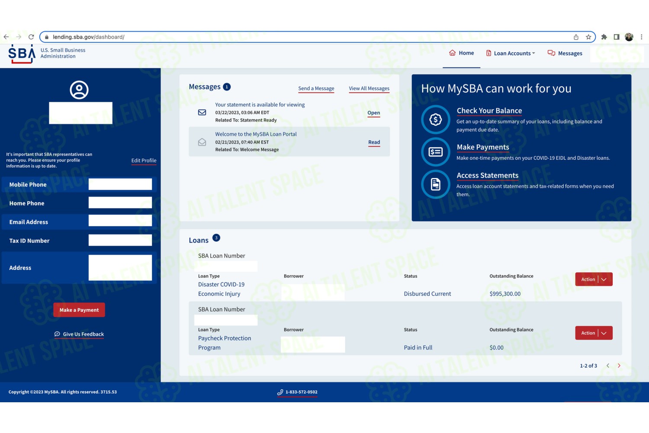Click the Check Your Balance dollar icon
649x433 pixels.
click(x=436, y=119)
